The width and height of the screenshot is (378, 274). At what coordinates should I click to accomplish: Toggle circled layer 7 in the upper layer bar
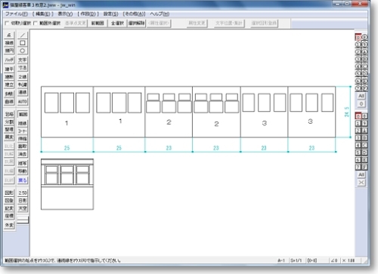coord(358,88)
